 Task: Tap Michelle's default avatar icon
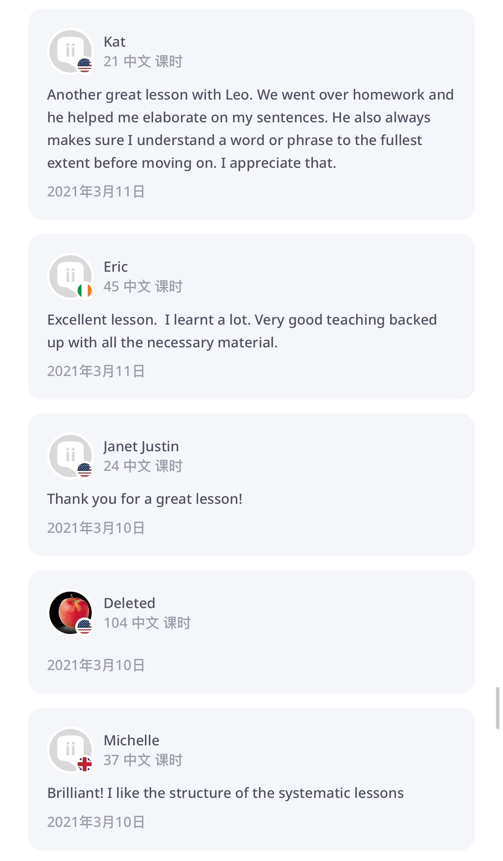point(69,749)
